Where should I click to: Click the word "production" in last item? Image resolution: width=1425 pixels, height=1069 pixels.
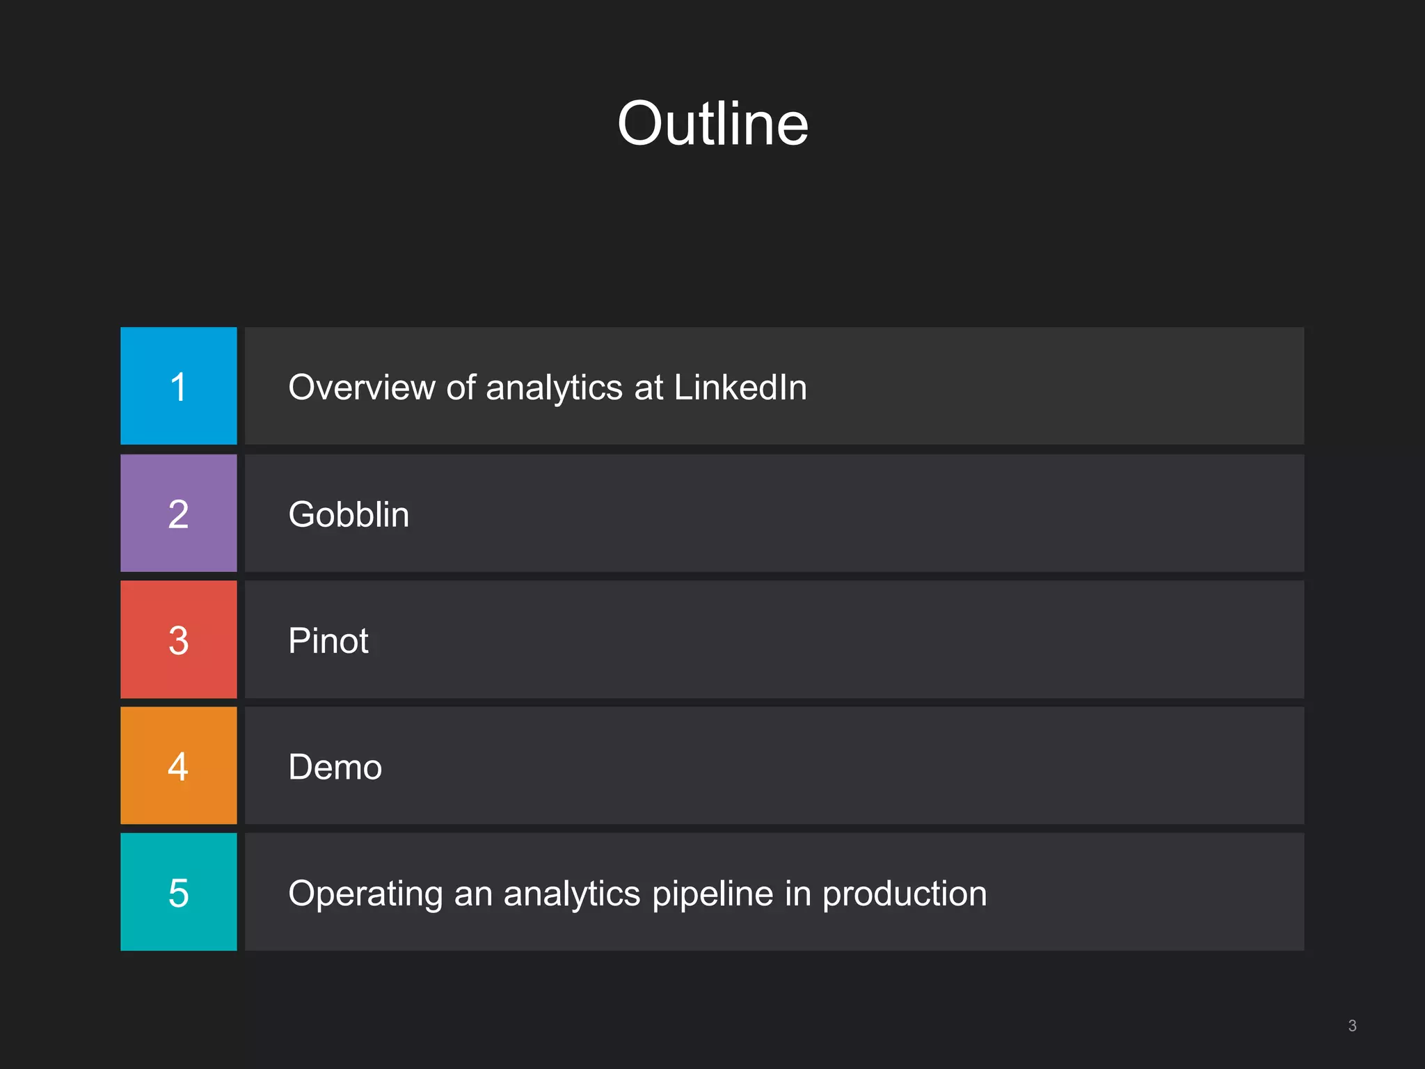coord(905,894)
